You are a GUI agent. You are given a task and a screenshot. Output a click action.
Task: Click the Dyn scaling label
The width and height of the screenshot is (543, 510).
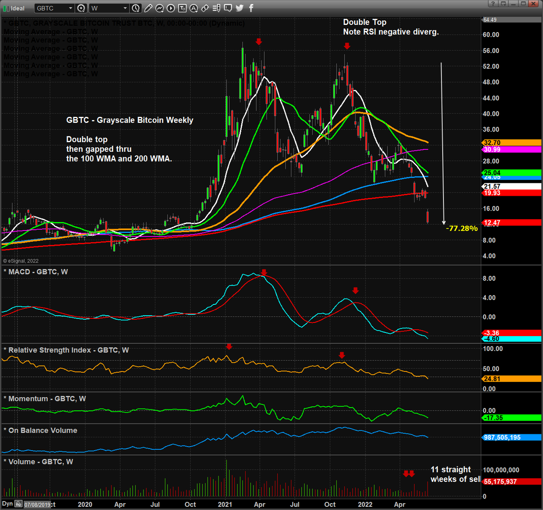pyautogui.click(x=7, y=503)
